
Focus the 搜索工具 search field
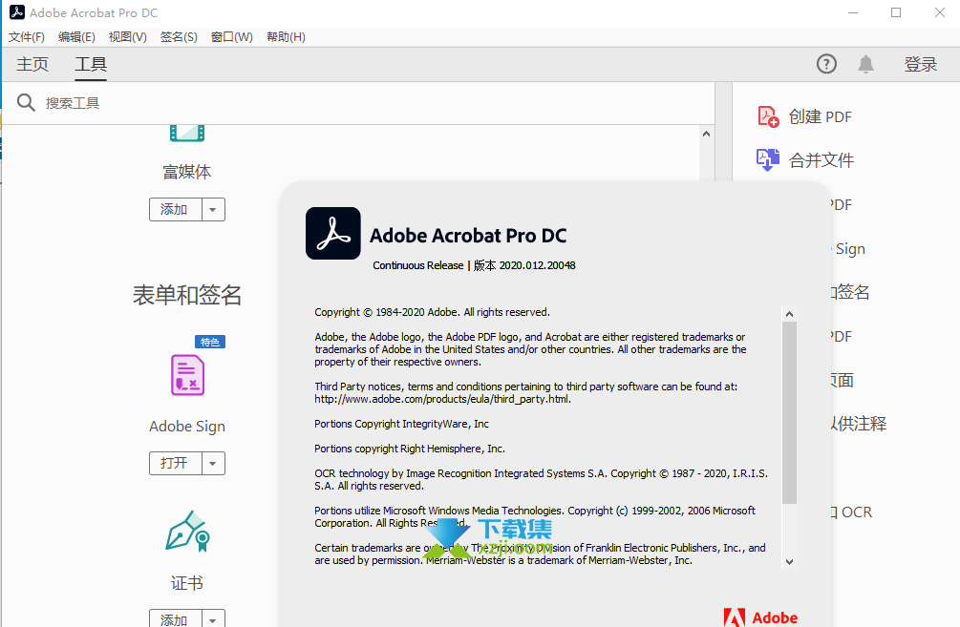coord(357,103)
